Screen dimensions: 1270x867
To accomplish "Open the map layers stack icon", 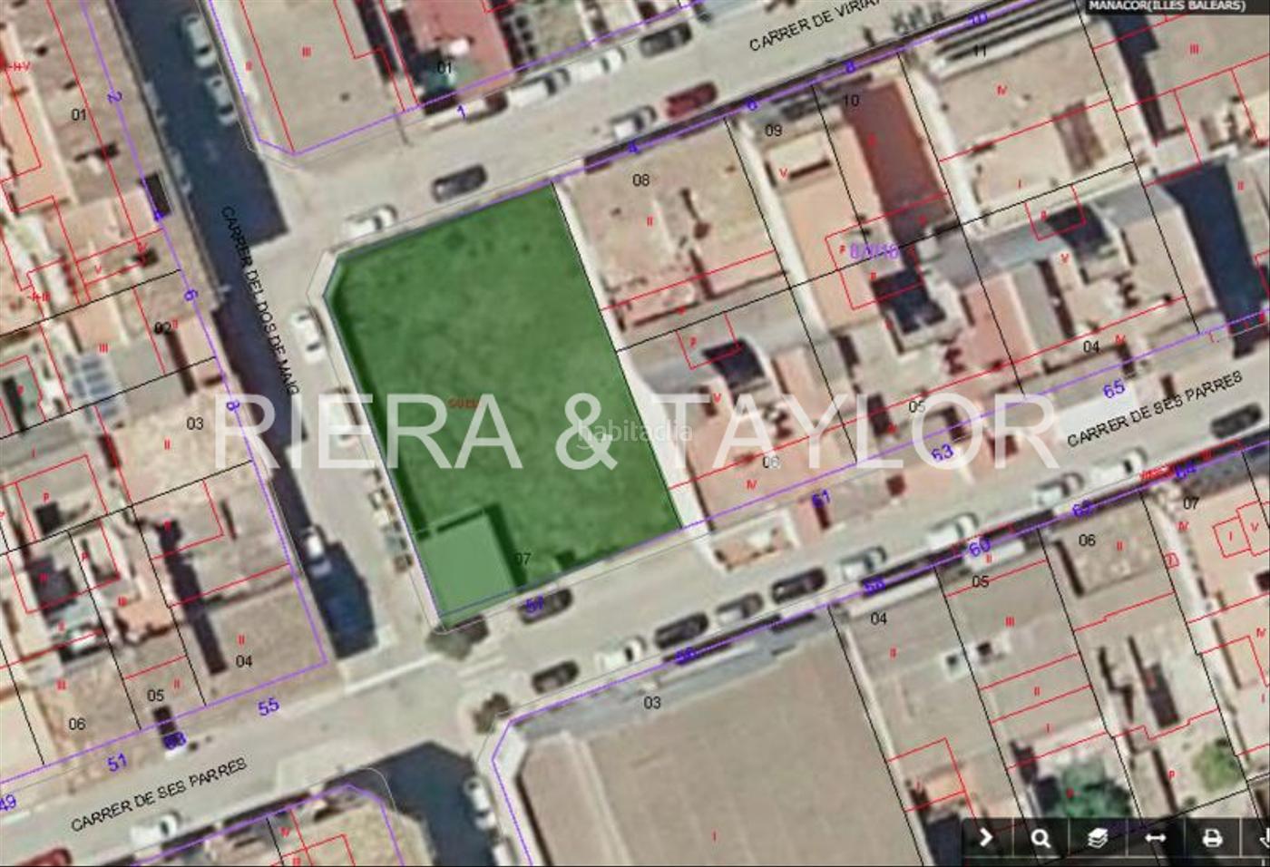I will click(x=1098, y=838).
